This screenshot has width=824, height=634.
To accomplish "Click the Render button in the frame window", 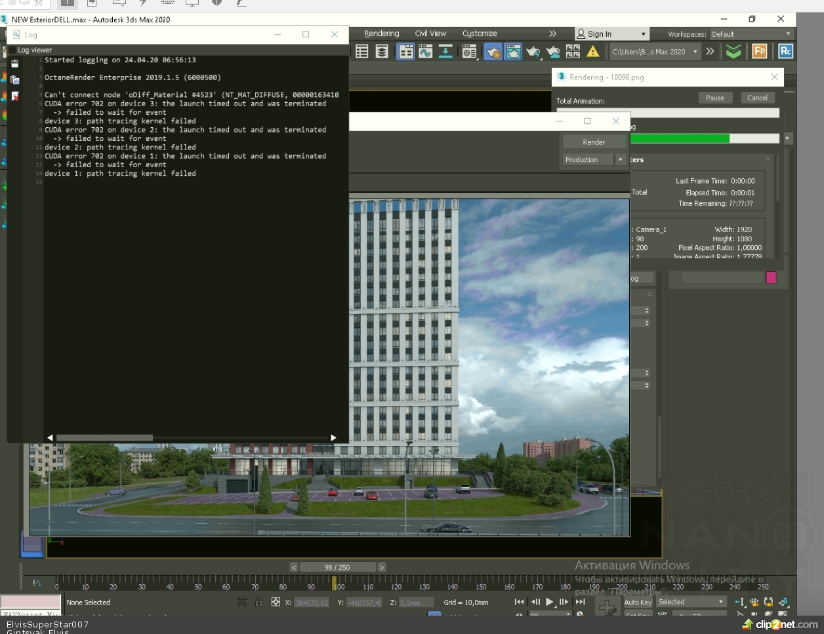I will (594, 142).
